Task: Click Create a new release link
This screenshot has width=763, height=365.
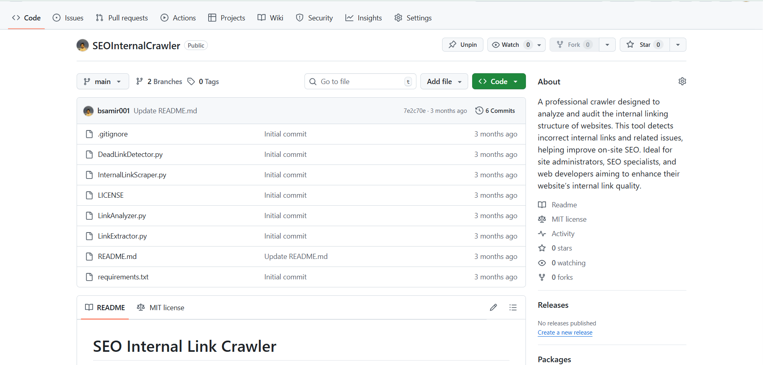Action: tap(565, 333)
